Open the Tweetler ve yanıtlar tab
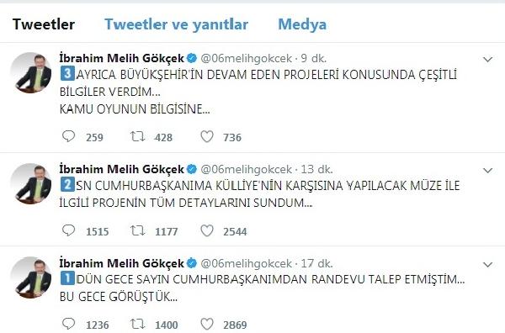 [x=176, y=24]
